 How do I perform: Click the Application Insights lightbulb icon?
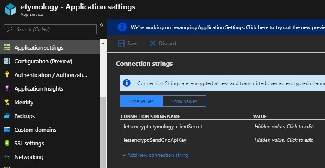tap(7, 88)
